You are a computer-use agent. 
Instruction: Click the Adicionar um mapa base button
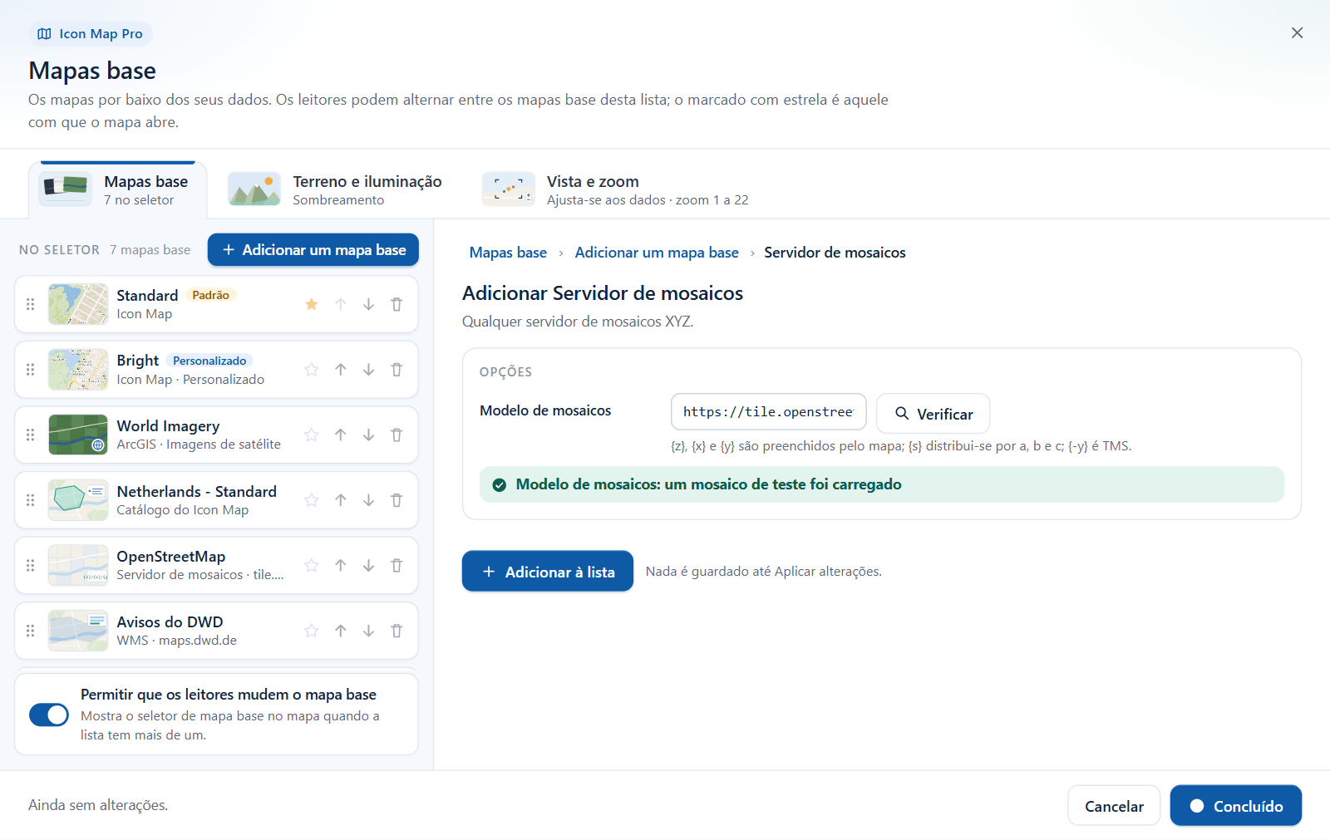point(313,250)
